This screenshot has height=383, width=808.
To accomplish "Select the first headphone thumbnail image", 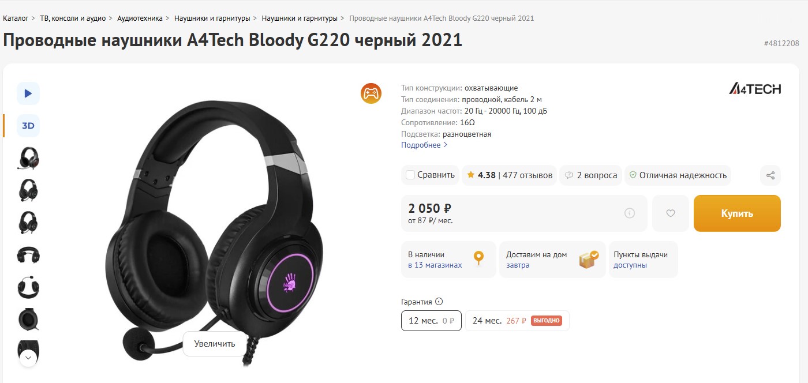I will coord(28,158).
